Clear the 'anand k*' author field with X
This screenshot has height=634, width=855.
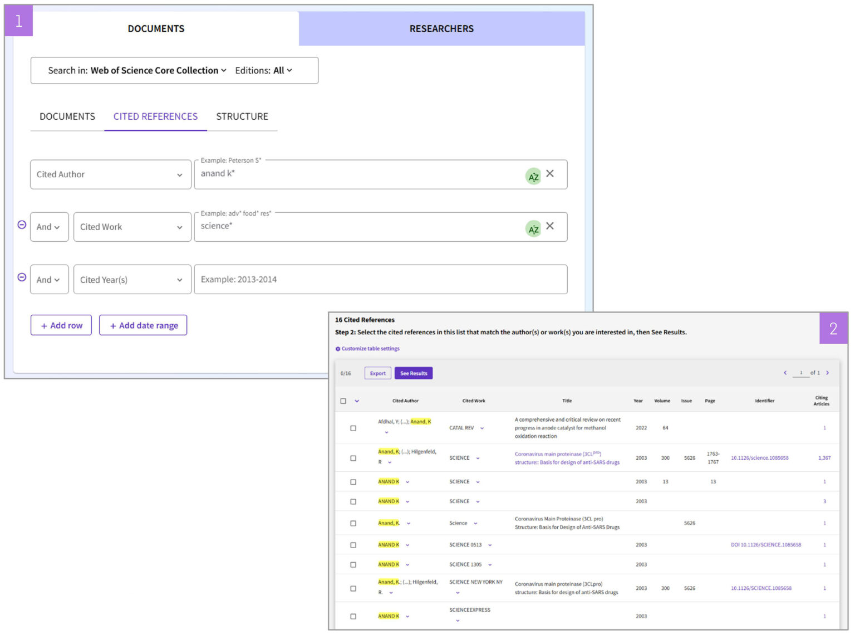pyautogui.click(x=550, y=174)
